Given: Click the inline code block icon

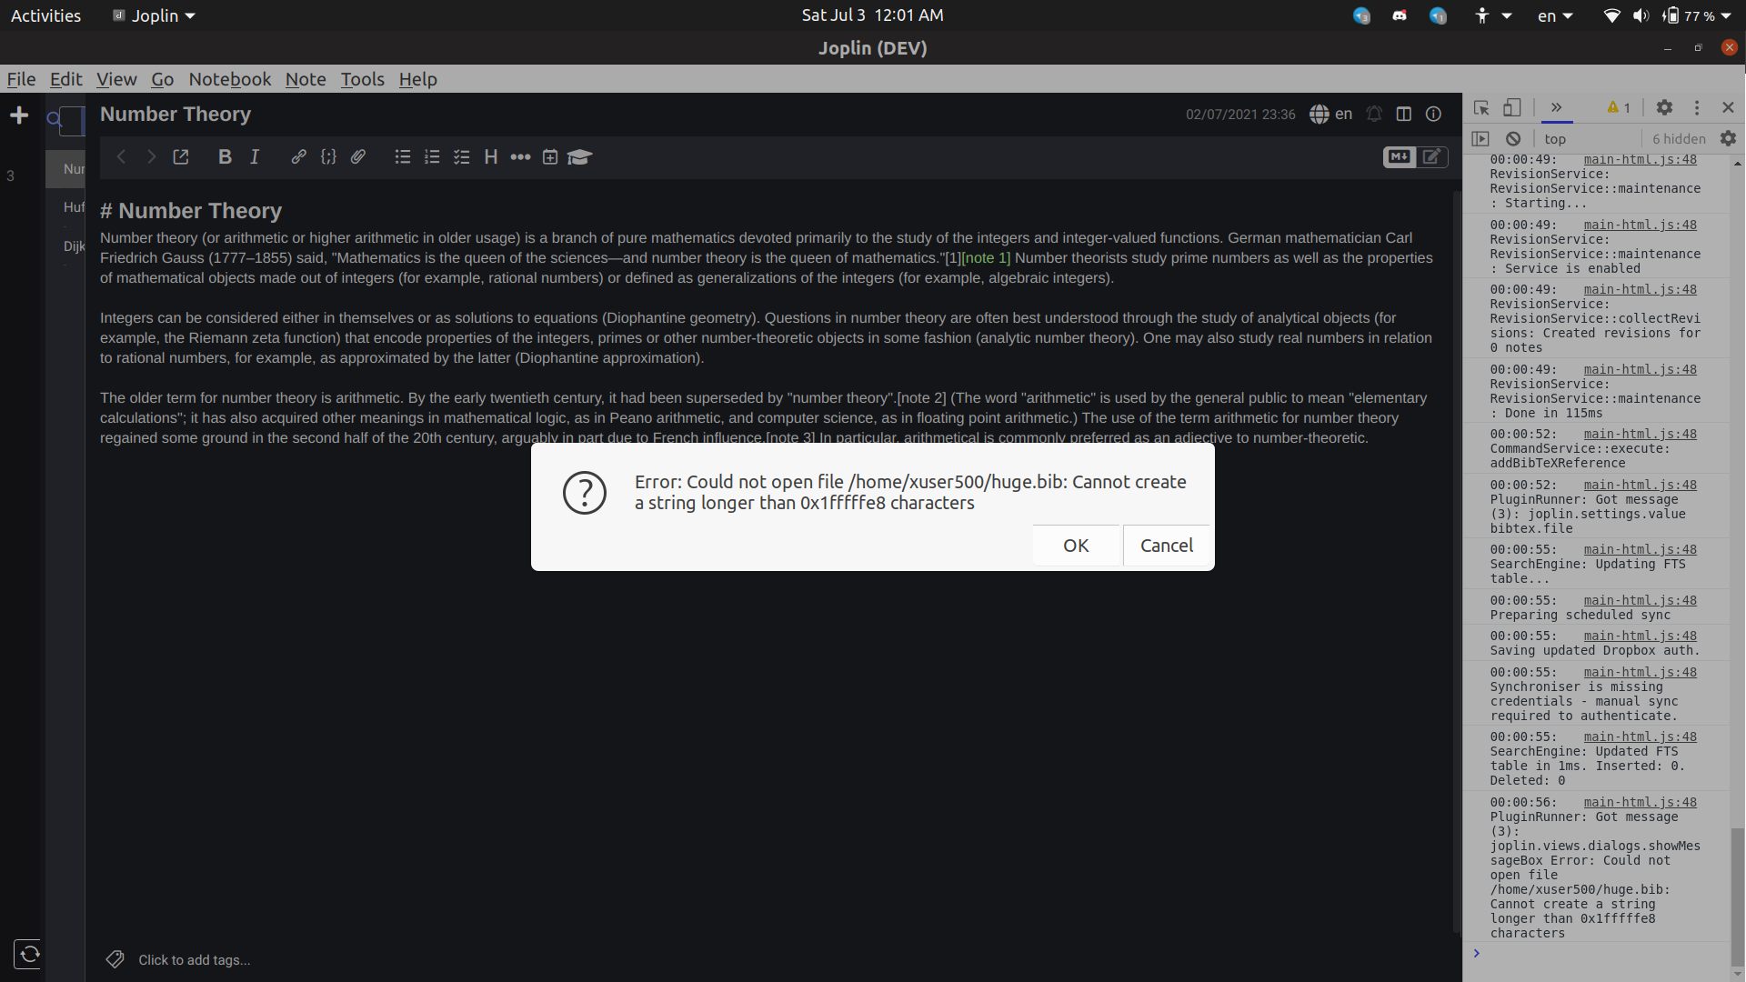Looking at the screenshot, I should 327,157.
